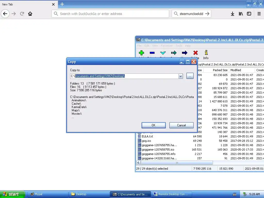264x198 pixels.
Task: Go back with the browser Back arrow
Action: click(5, 14)
